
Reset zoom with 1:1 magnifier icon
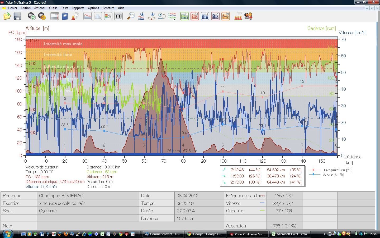tap(131, 16)
